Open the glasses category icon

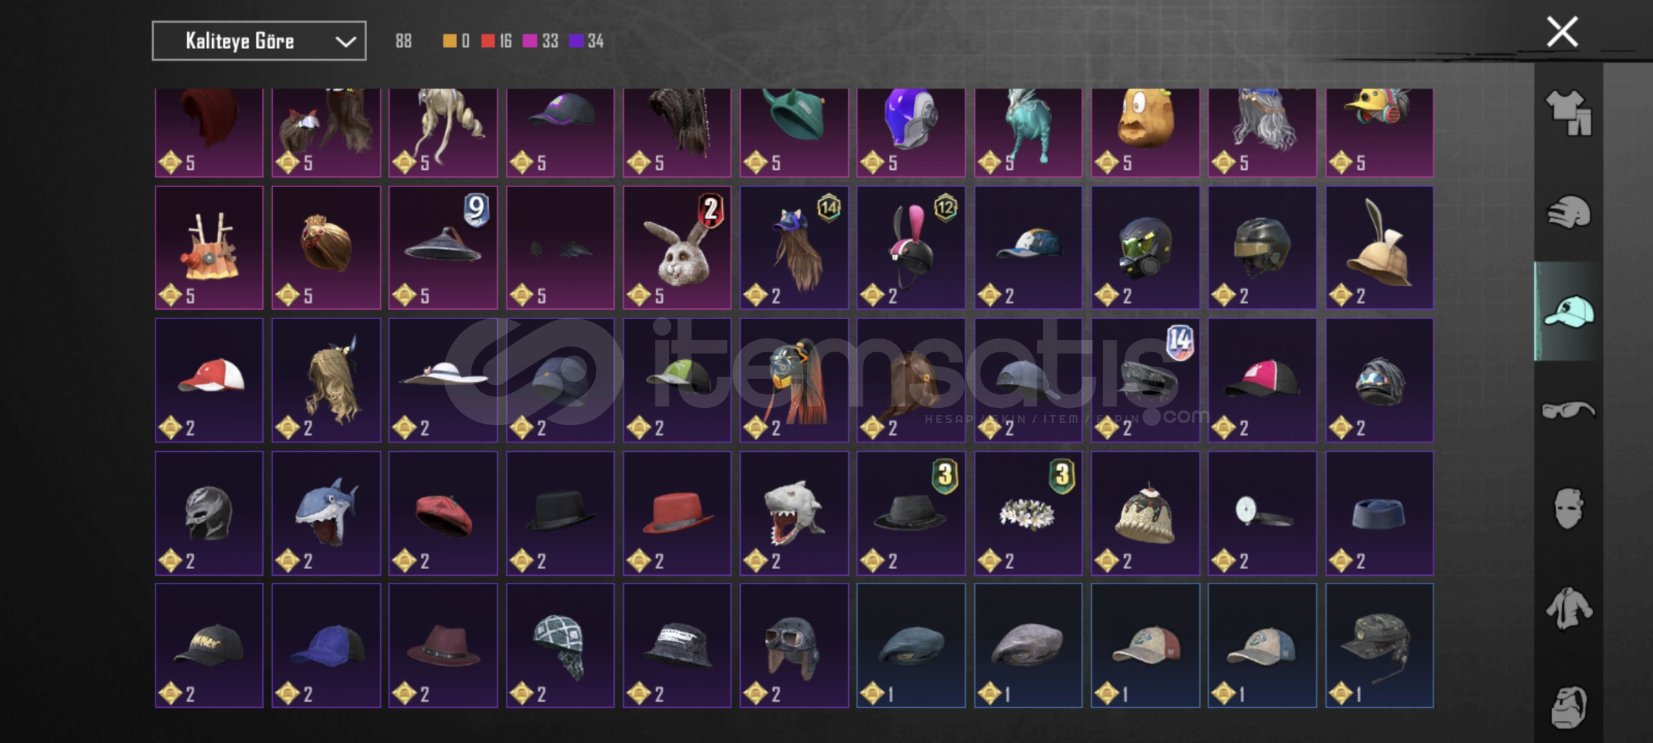[x=1568, y=410]
